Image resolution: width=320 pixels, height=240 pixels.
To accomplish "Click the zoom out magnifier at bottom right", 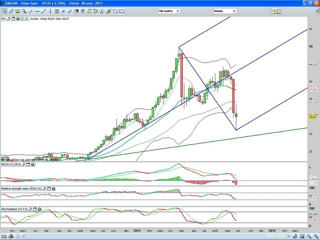I will click(x=309, y=236).
